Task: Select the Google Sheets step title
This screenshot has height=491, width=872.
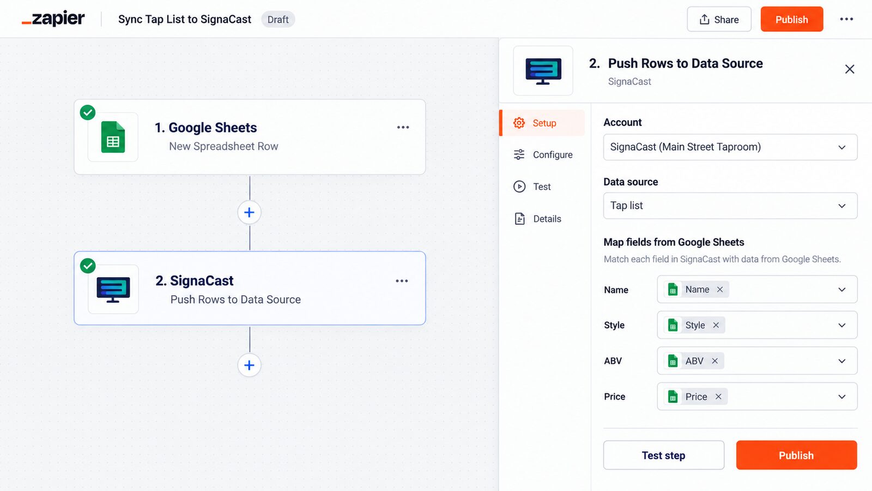Action: (205, 128)
